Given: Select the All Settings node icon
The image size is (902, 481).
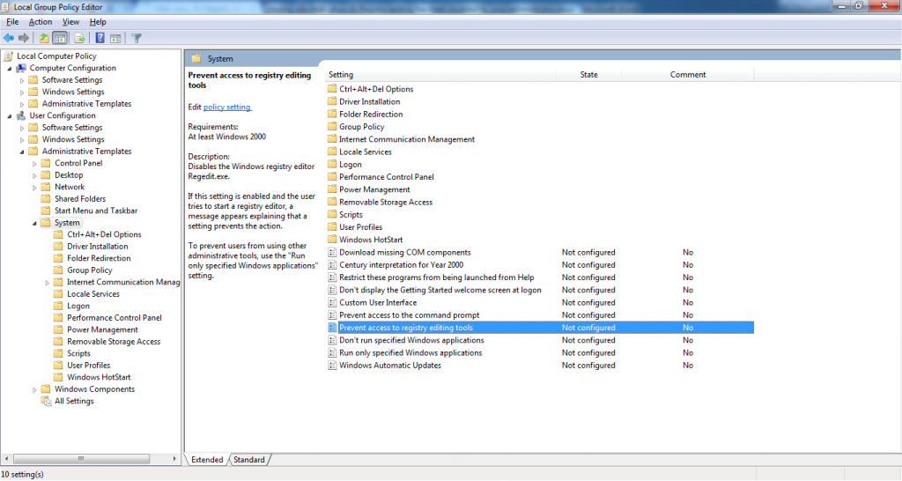Looking at the screenshot, I should [x=46, y=401].
